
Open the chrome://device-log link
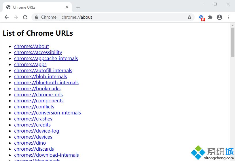37,131
